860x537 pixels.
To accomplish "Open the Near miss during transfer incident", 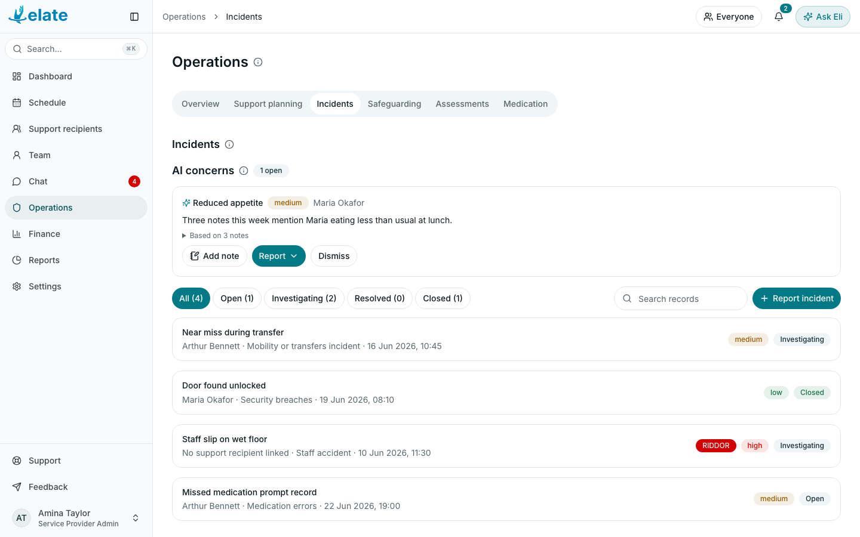I will [x=506, y=340].
